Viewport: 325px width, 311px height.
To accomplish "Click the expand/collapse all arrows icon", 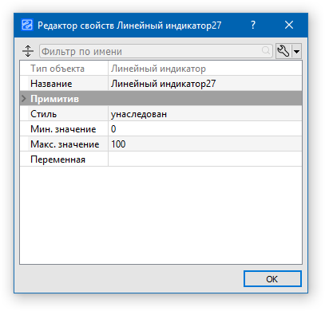I will 28,51.
